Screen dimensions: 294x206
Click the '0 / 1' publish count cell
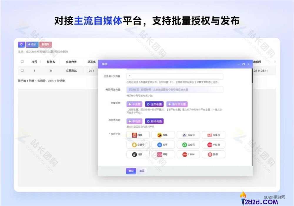[91, 71]
